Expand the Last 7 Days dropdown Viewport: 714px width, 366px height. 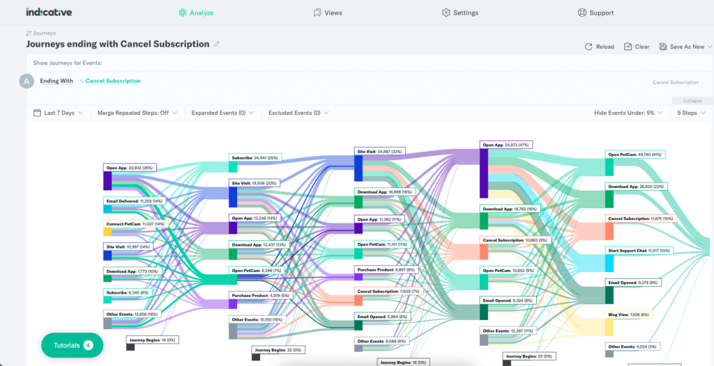click(x=63, y=113)
